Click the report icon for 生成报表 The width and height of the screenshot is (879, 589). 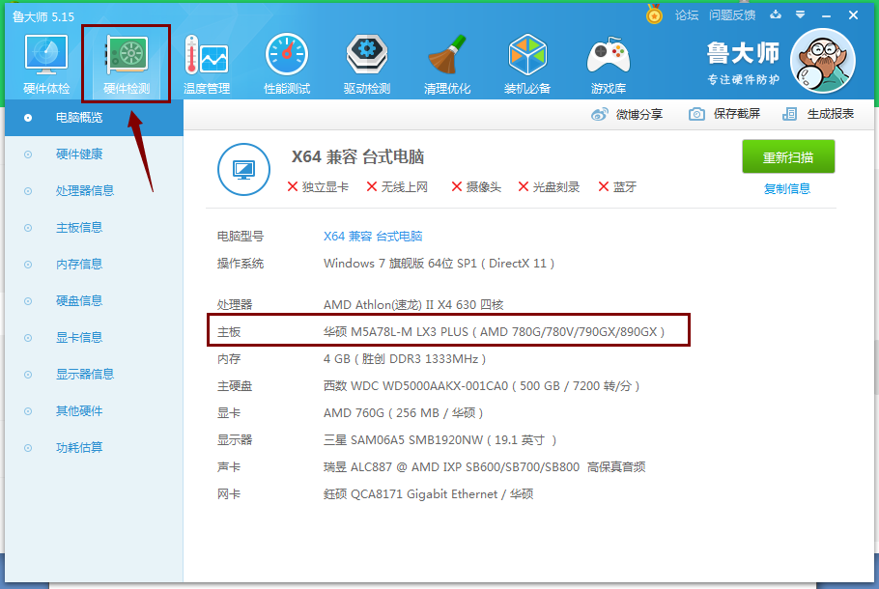click(789, 114)
